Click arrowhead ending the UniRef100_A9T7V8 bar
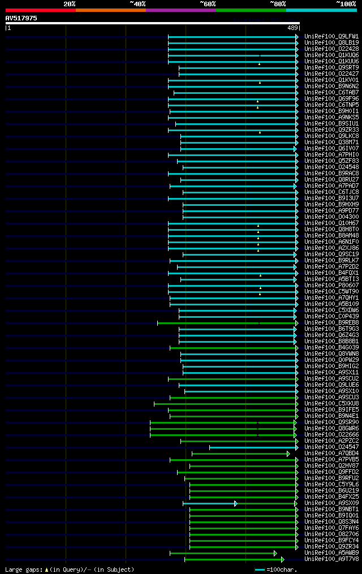Image resolution: width=362 pixels, height=574 pixels. (x=283, y=560)
